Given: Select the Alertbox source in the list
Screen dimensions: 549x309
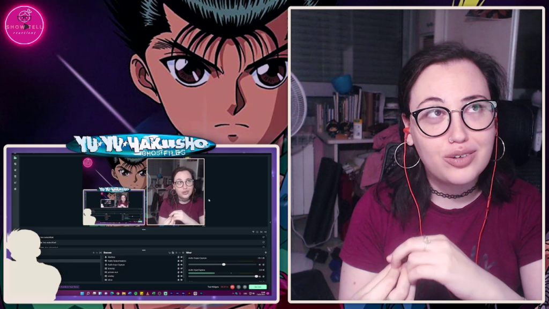Looking at the screenshot, I should click(112, 257).
